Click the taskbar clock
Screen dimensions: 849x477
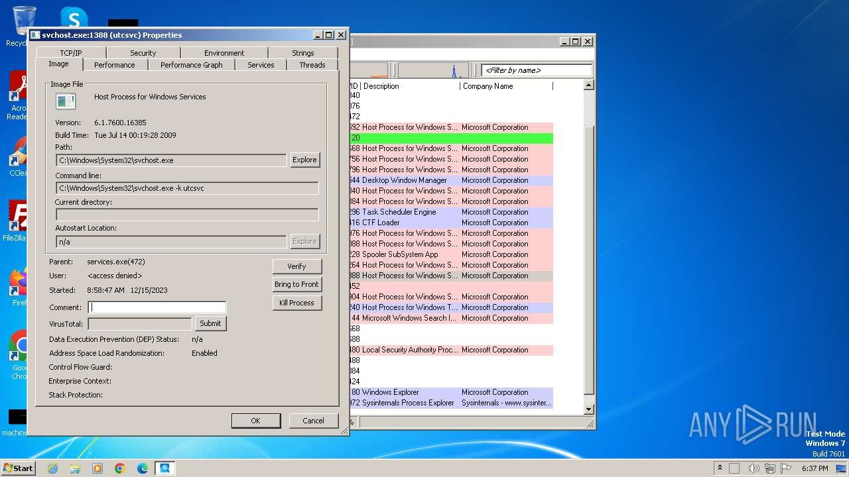815,468
